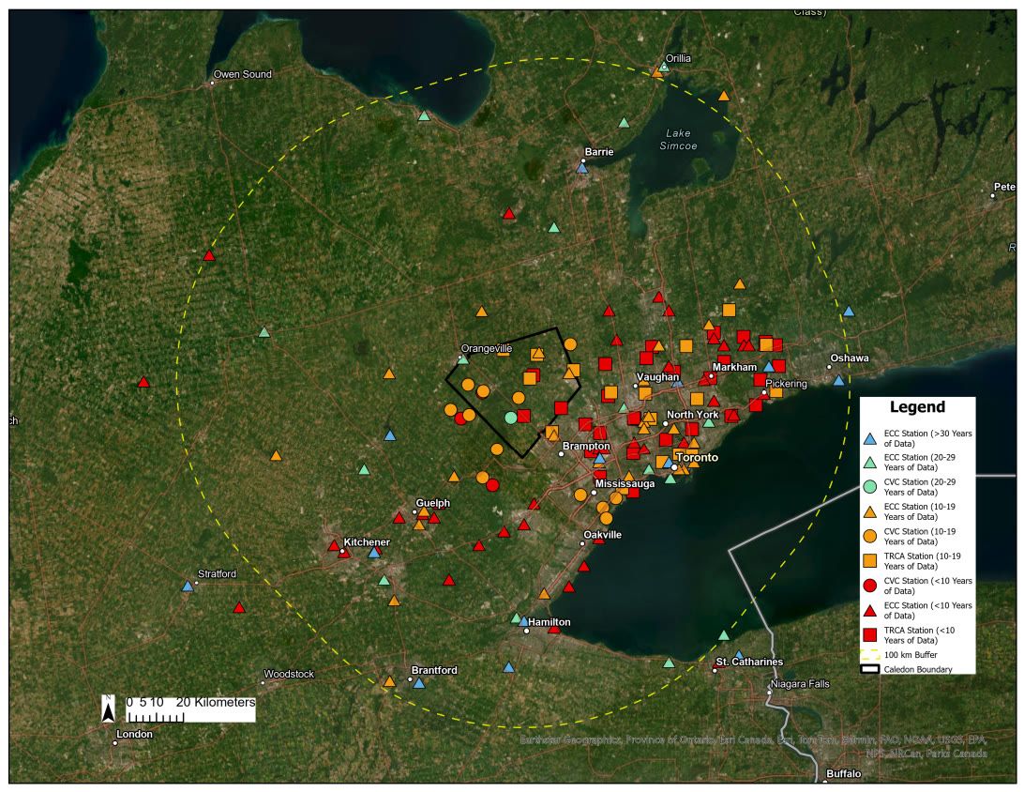Select the blue triangle station at St. Catharines

739,654
